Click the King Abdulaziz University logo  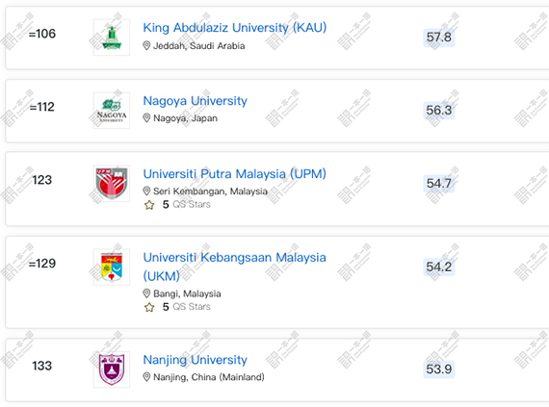(112, 38)
